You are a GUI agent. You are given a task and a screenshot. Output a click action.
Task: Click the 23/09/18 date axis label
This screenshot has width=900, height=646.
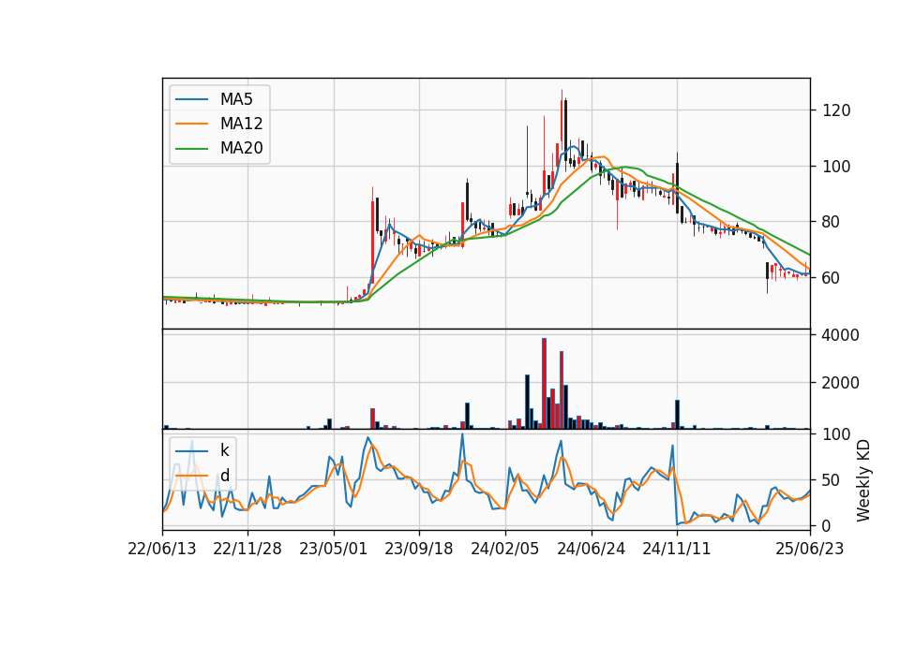tap(419, 549)
